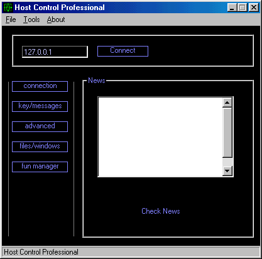Click the News scrollbar down arrow
This screenshot has height=259, width=262.
[x=227, y=171]
